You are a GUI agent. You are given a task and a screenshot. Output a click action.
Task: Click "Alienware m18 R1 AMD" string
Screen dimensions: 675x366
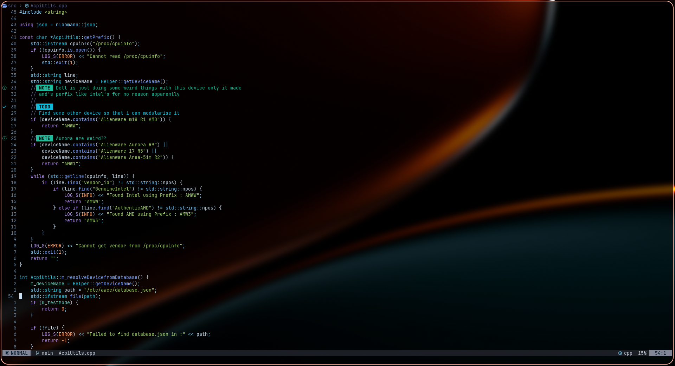[129, 120]
